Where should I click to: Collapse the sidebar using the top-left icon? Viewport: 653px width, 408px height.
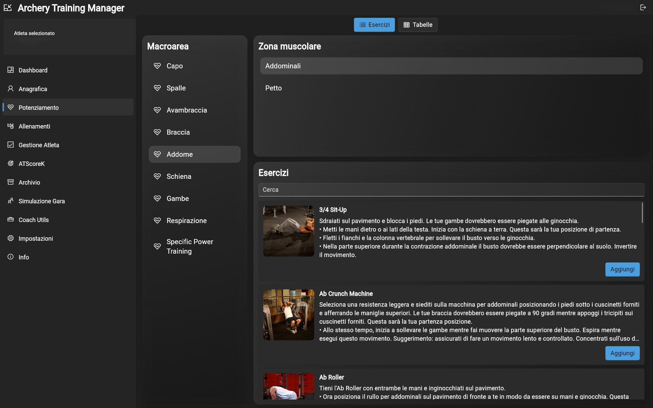pyautogui.click(x=7, y=7)
